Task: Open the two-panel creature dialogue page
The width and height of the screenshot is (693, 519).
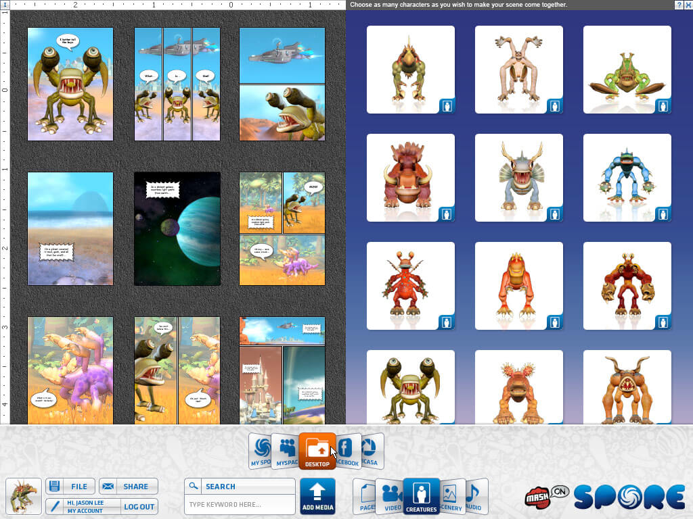Action: coord(177,370)
